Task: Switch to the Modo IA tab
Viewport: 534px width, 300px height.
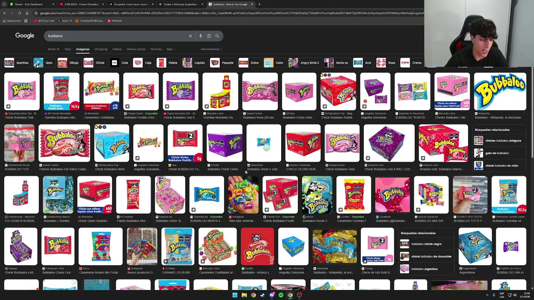Action: click(53, 49)
